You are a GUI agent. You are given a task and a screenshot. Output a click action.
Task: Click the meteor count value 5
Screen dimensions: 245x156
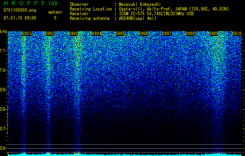[x=55, y=18]
